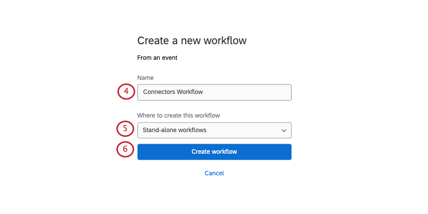Open the 'Where to create this workflow' dropdown
Viewport: 428px width, 214px height.
[214, 131]
